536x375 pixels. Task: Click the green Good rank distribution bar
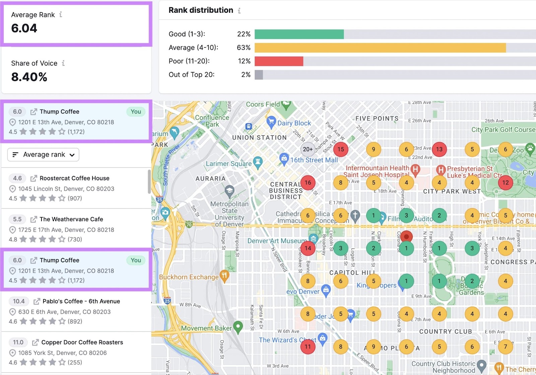pos(299,34)
